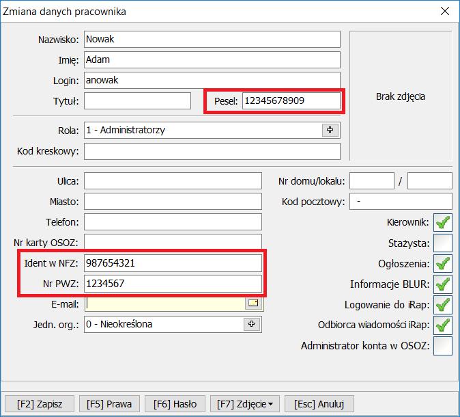Toggle the Informacje BLUR checkbox
Viewport: 460px width, 417px height.
point(443,284)
